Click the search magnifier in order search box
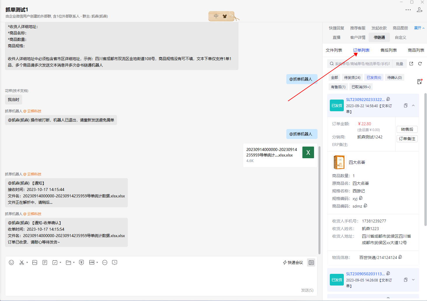 (332, 64)
